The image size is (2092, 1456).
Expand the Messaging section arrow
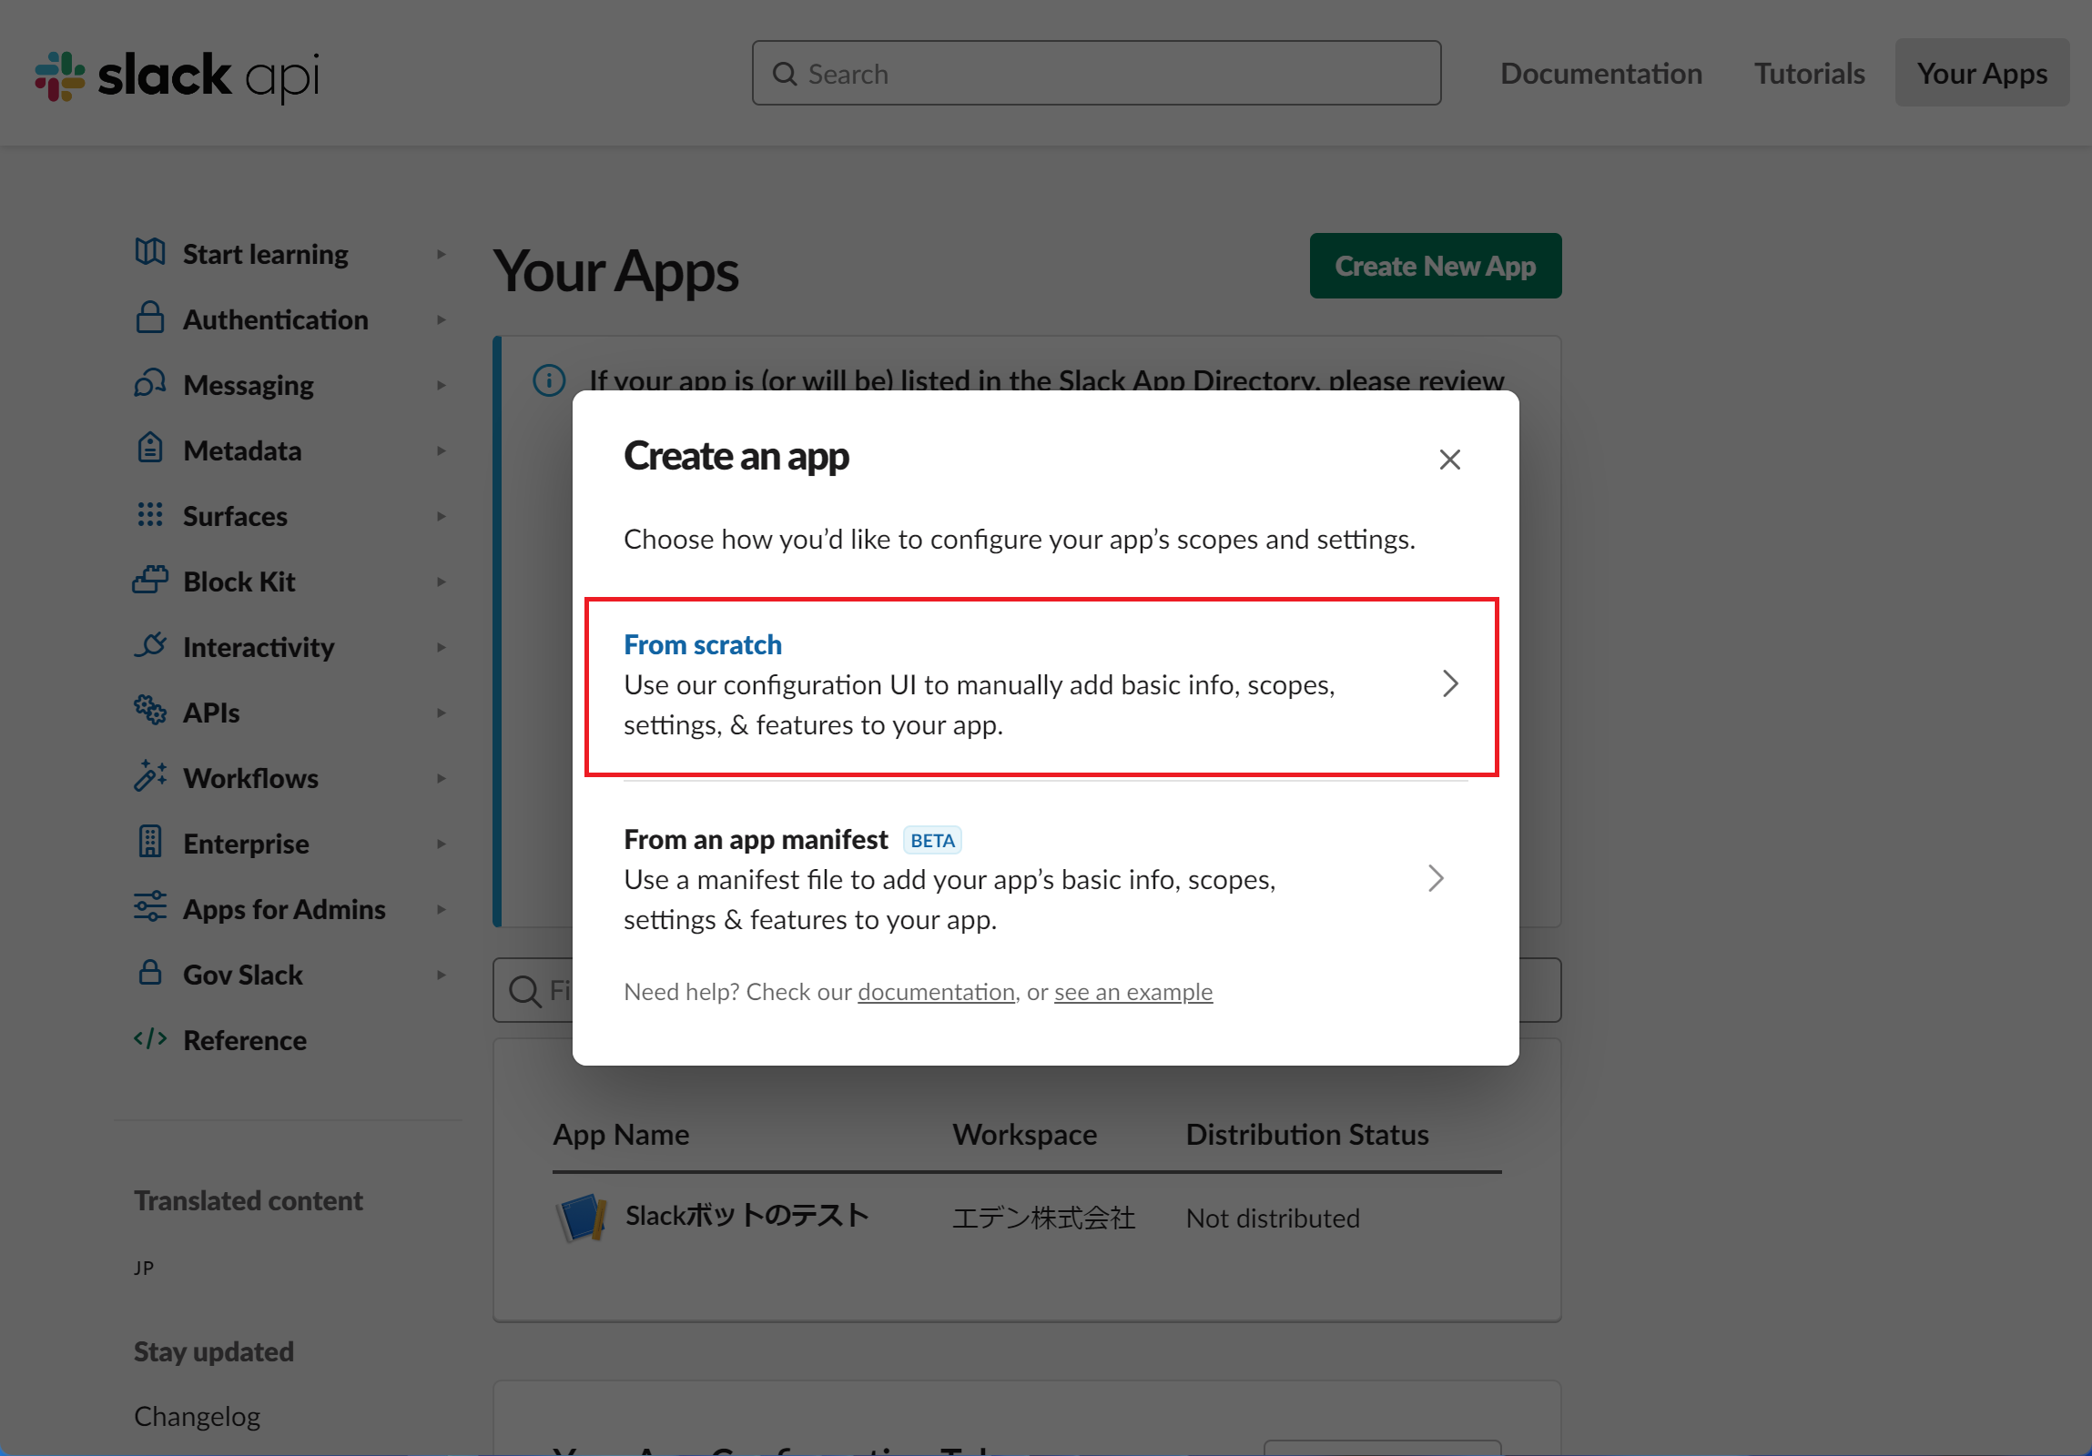pyautogui.click(x=442, y=385)
